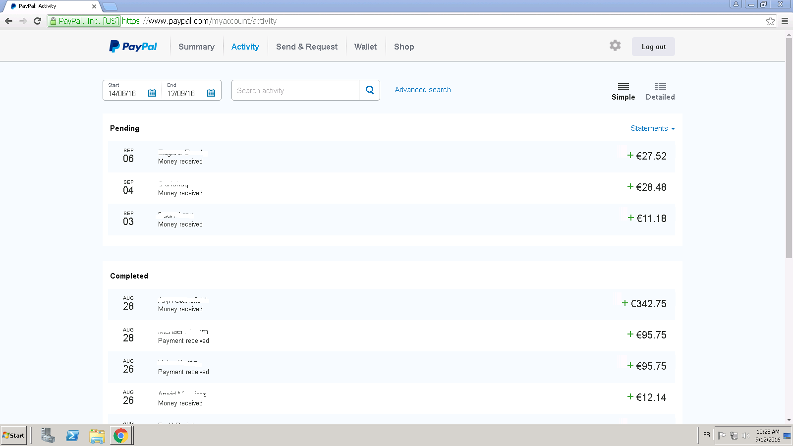
Task: Click the page vertical scrollbar thumb
Action: click(x=789, y=148)
